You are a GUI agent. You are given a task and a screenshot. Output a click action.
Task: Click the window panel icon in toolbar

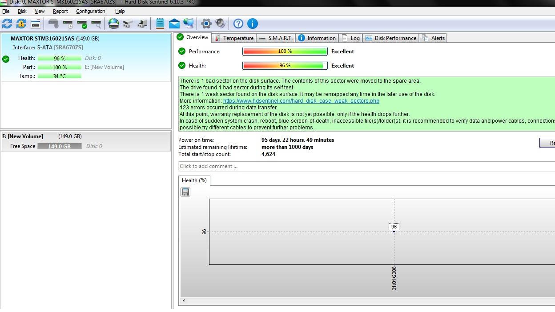(x=36, y=24)
